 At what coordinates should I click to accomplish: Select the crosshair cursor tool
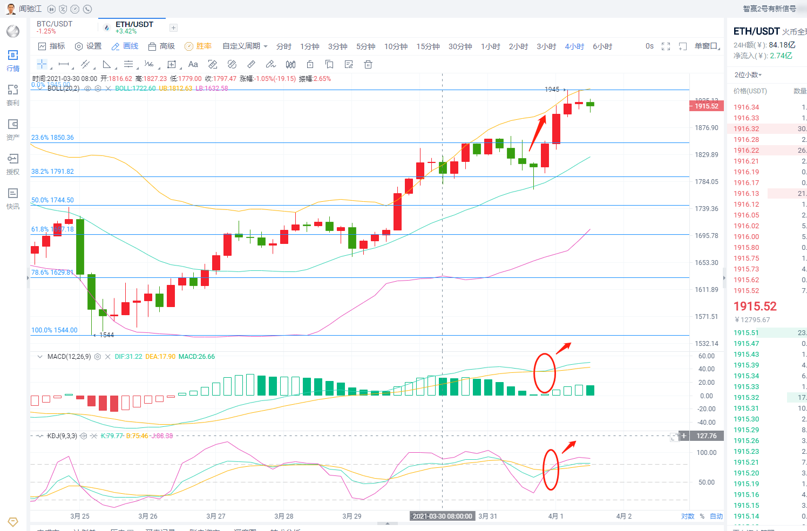[x=42, y=64]
